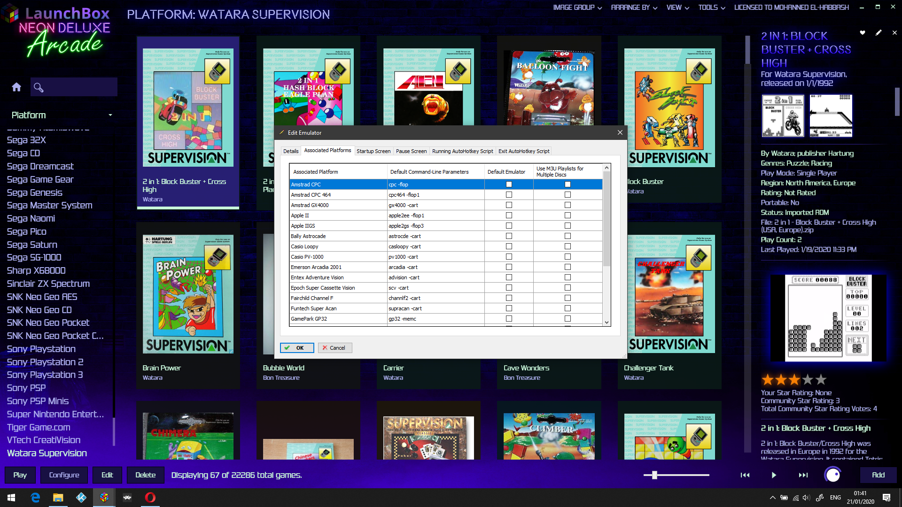Open the Image Group dropdown
902x507 pixels.
(x=577, y=8)
